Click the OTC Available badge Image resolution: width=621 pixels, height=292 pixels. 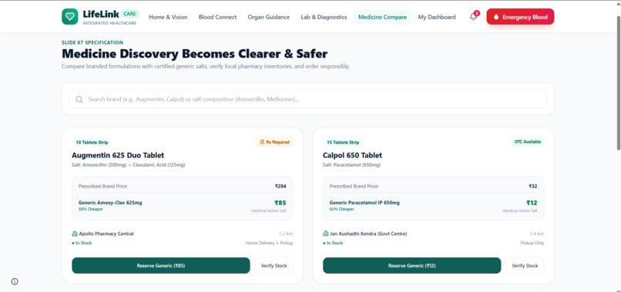coord(528,142)
